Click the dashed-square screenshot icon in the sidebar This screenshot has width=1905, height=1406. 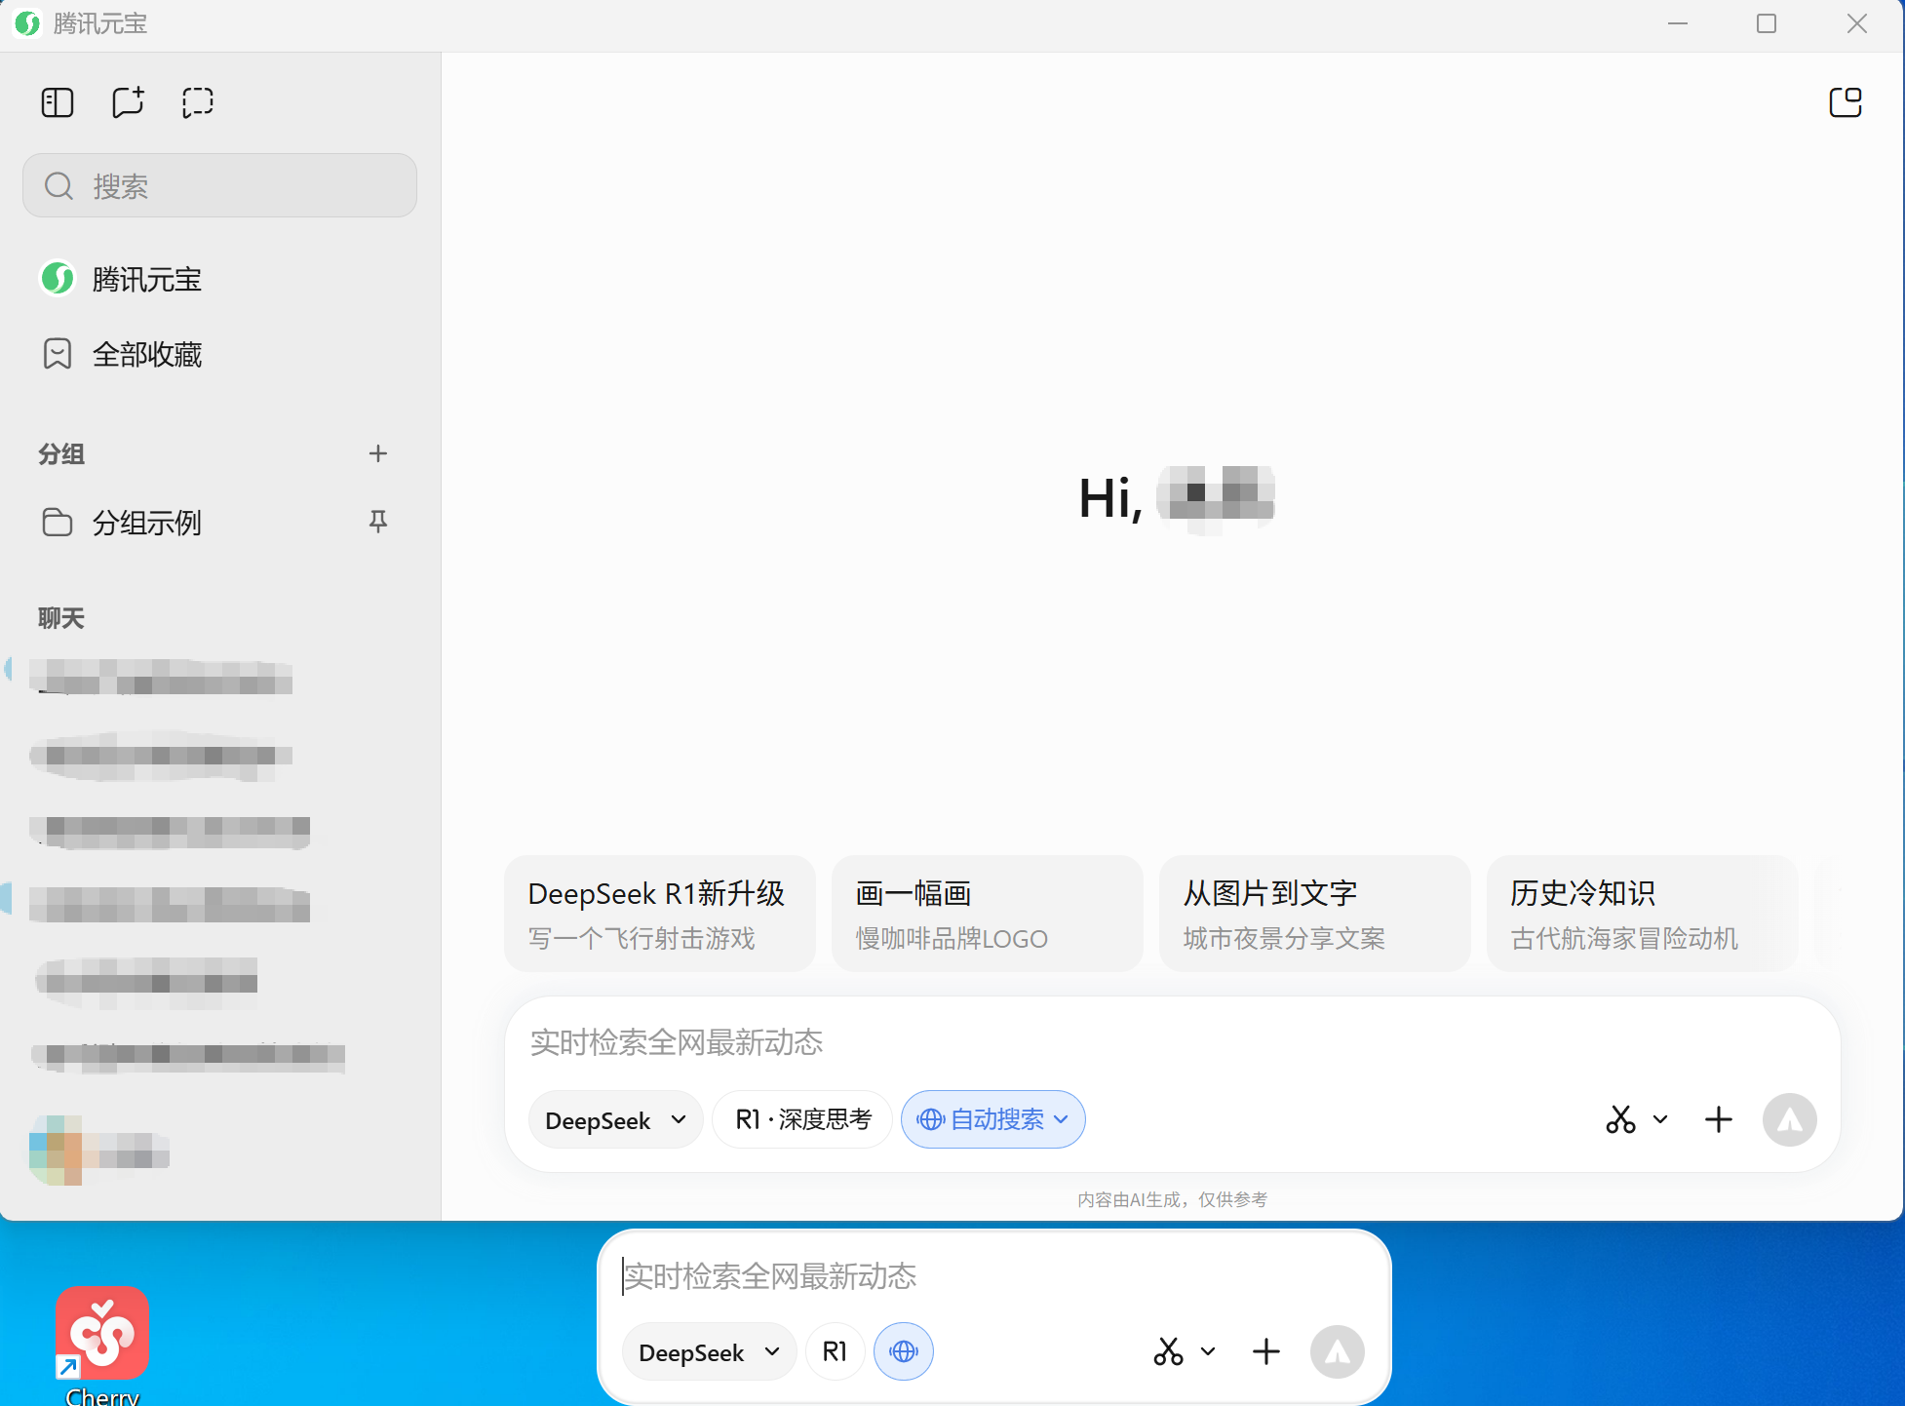point(198,102)
